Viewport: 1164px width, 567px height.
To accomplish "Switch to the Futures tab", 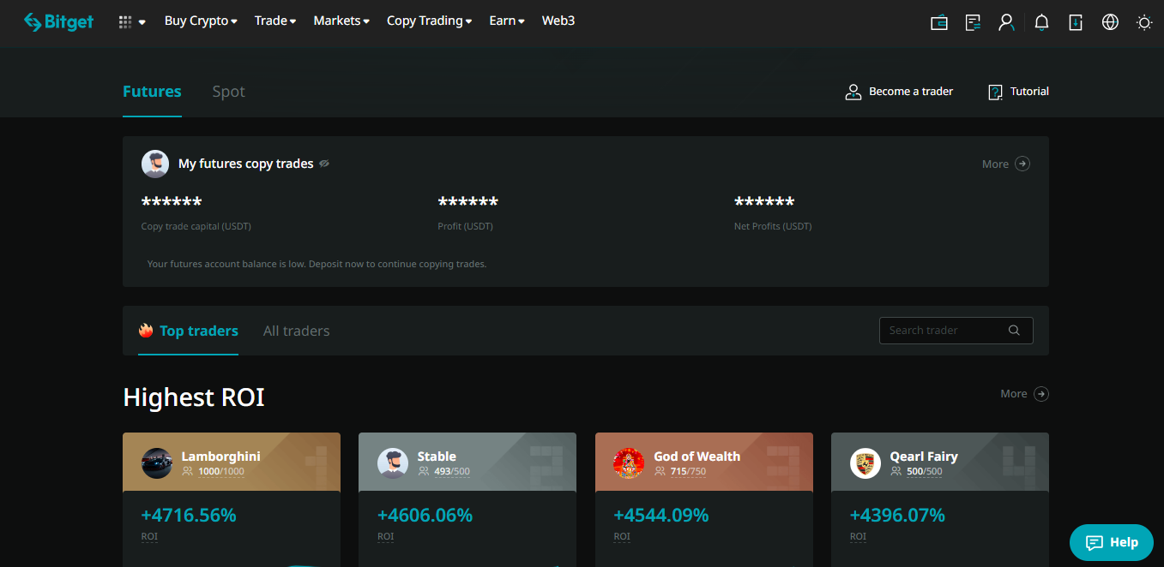I will click(x=152, y=92).
